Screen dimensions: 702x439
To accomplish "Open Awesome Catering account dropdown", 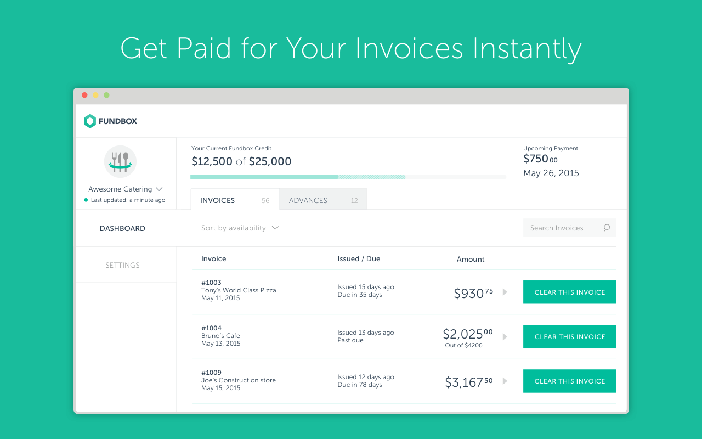I will point(126,189).
